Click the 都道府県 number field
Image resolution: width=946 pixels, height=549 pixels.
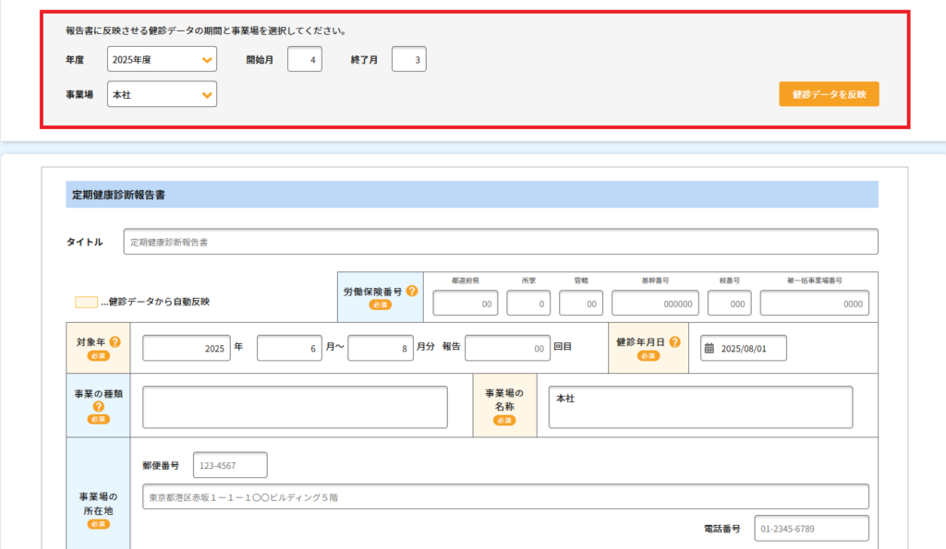tap(466, 304)
